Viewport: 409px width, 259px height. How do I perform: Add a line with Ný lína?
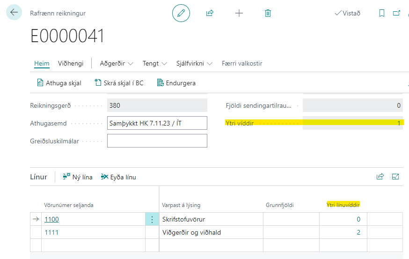coord(78,177)
